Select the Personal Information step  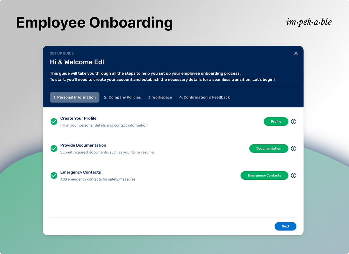[74, 97]
